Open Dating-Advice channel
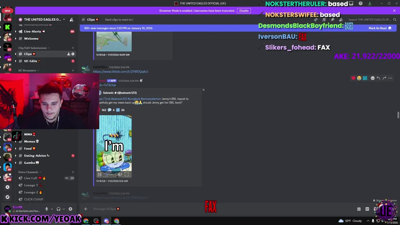 pyautogui.click(x=46, y=156)
